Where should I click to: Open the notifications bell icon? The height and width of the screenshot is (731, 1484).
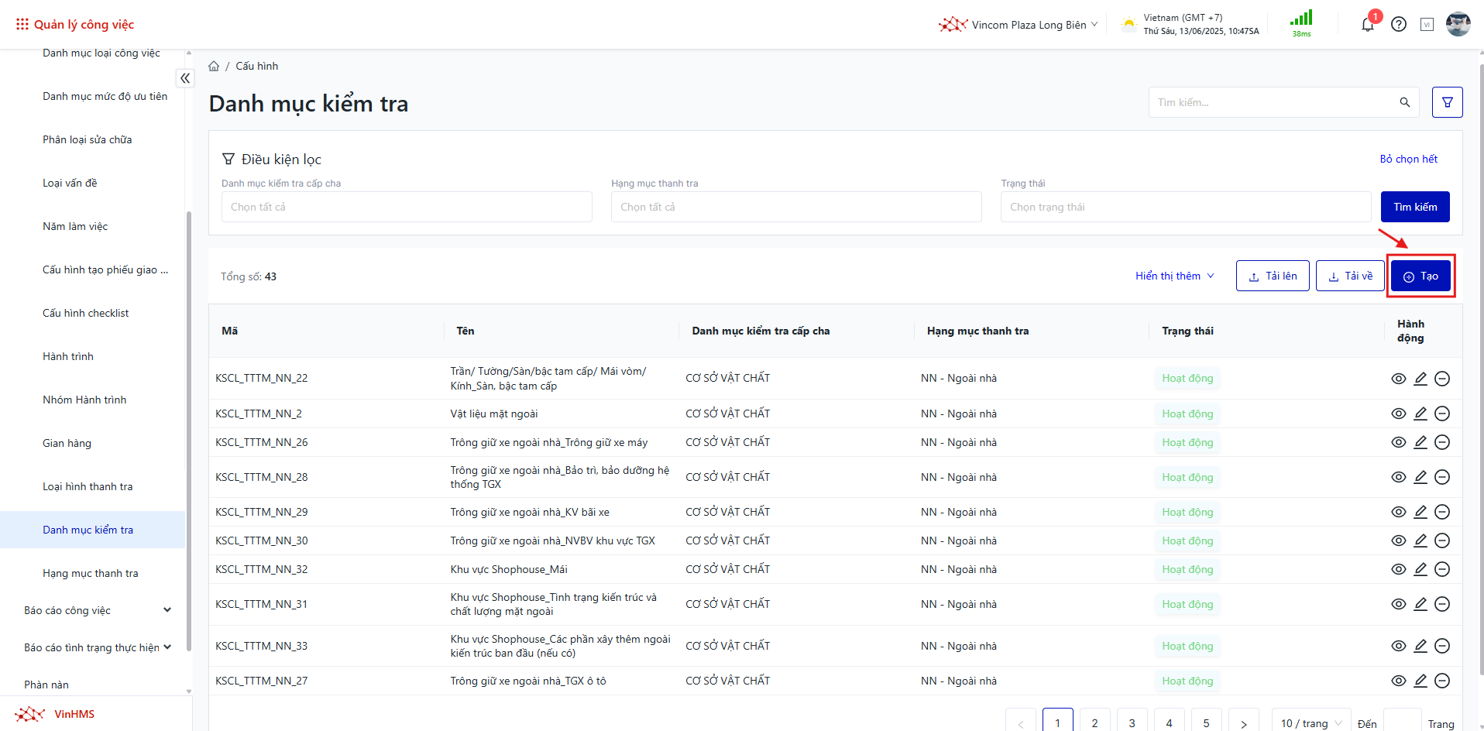tap(1367, 25)
